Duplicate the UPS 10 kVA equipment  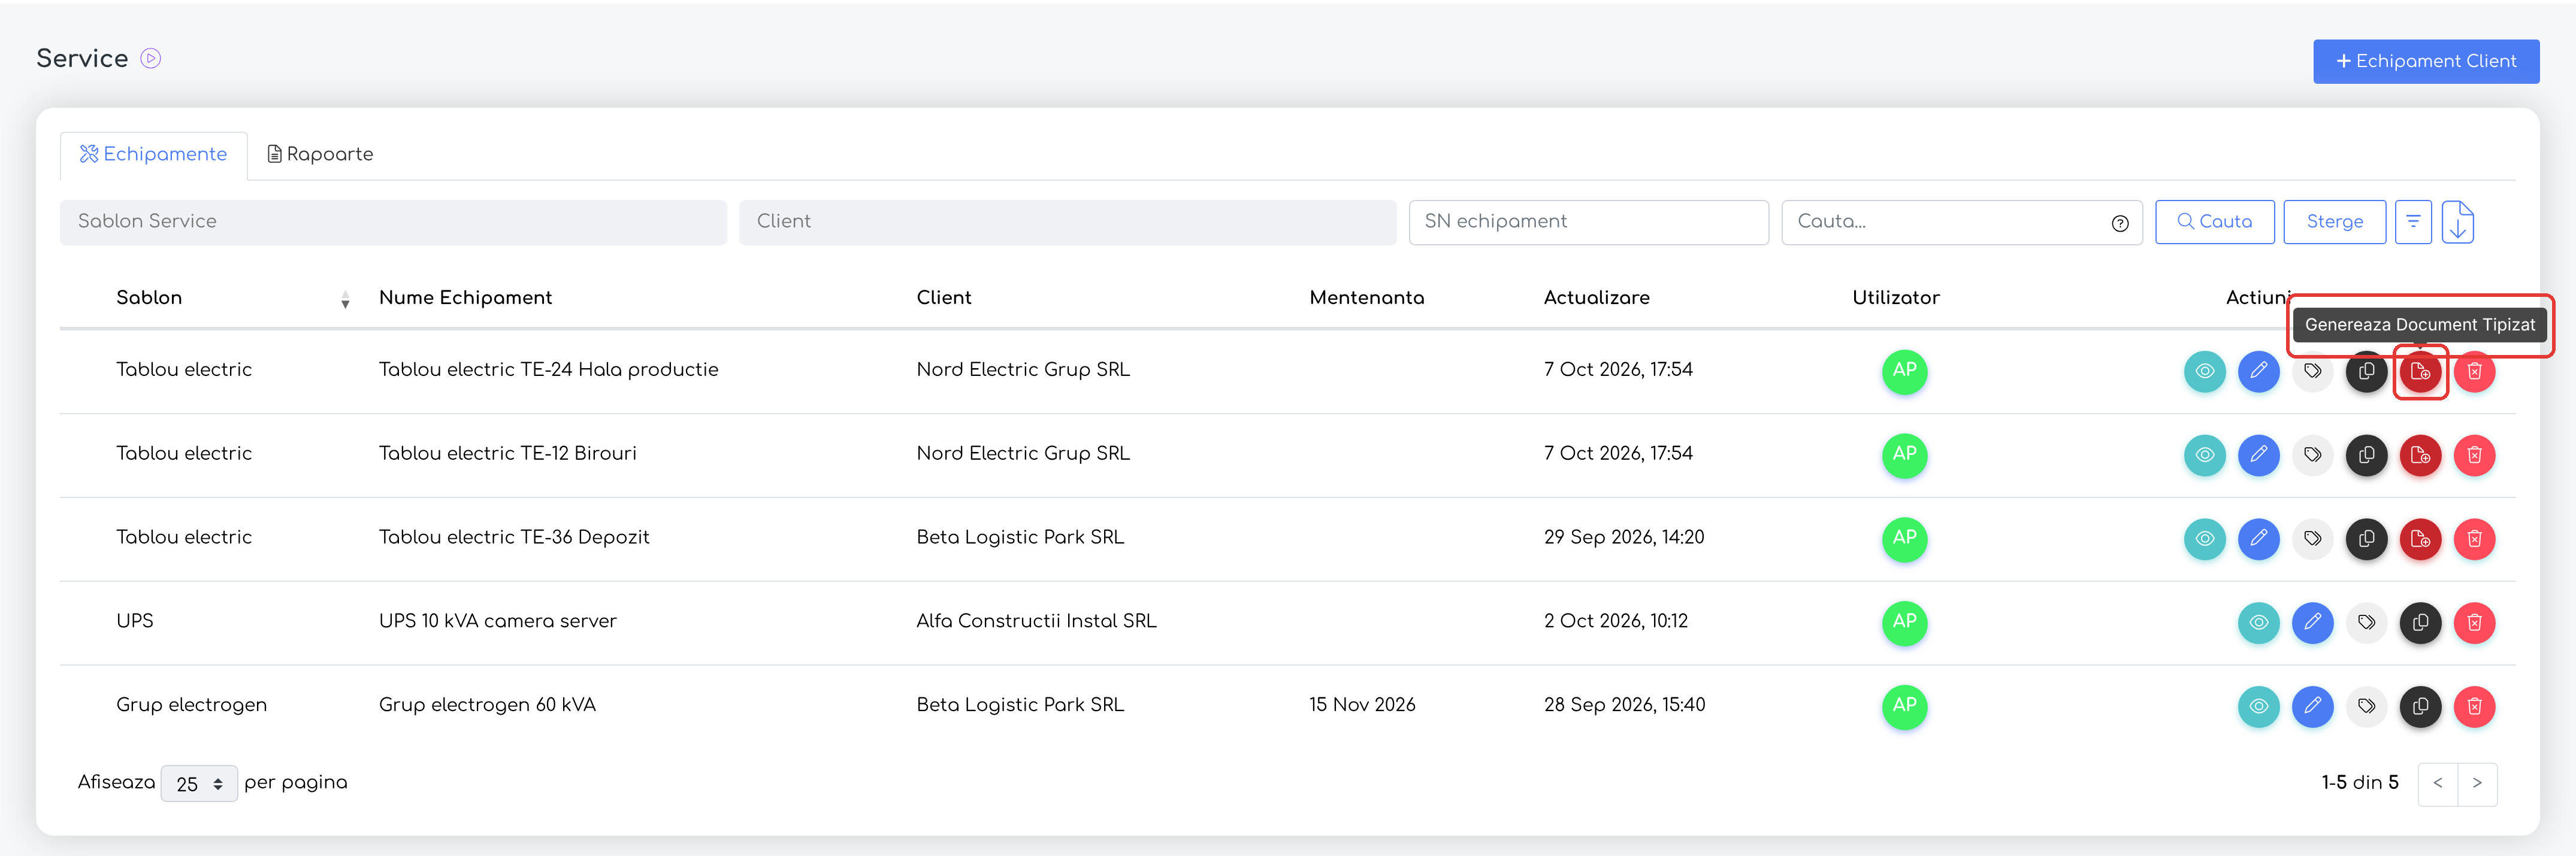[2421, 623]
